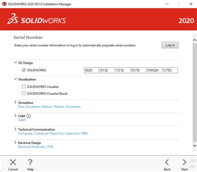Click the Log in button
197x172 pixels.
170,45
